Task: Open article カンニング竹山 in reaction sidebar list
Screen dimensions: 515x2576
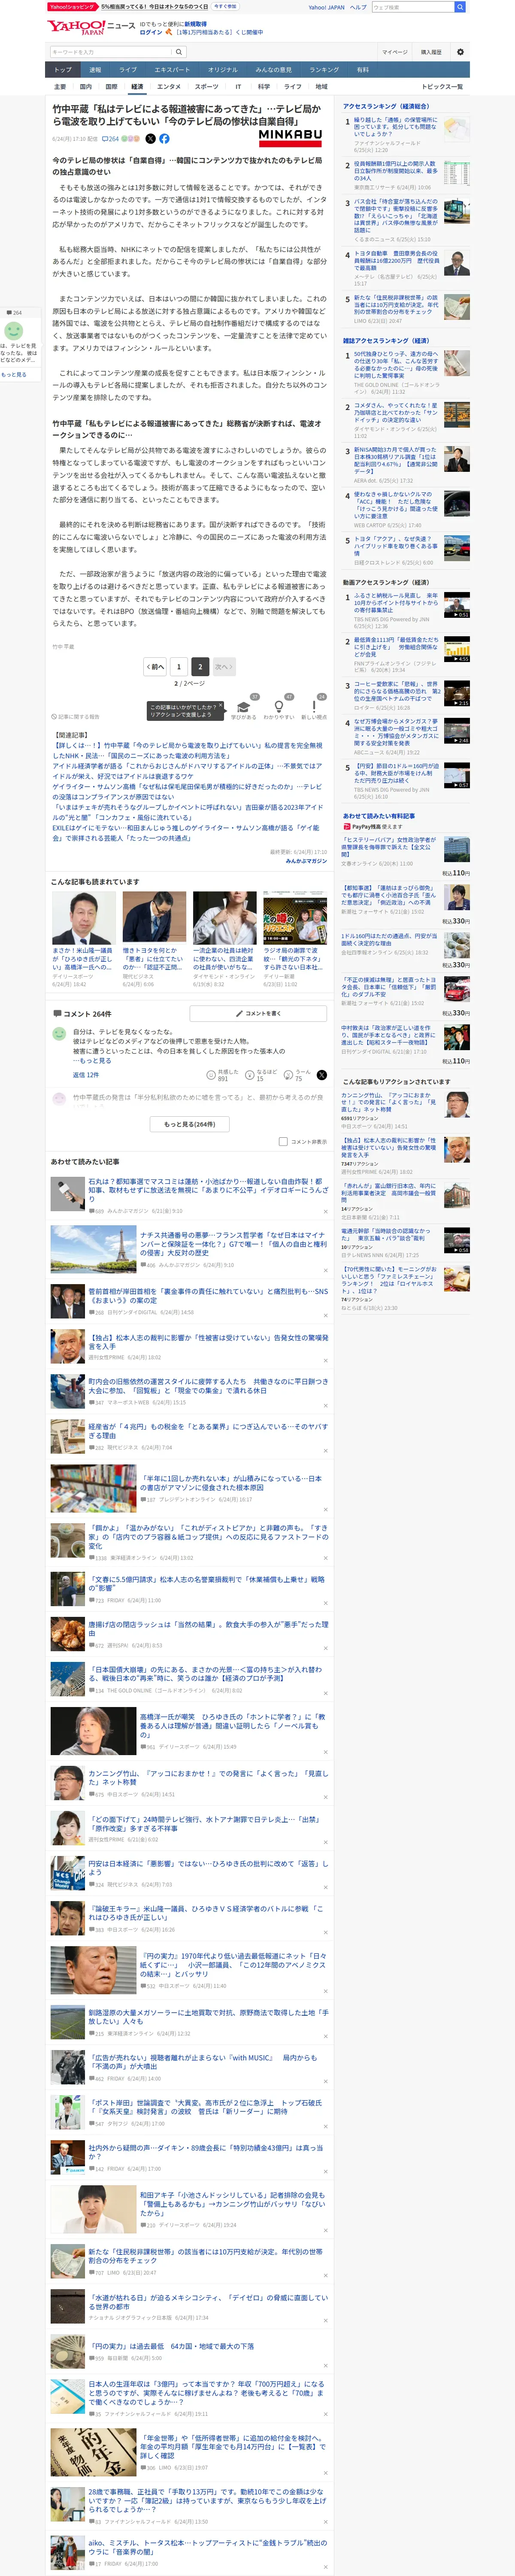Action: pyautogui.click(x=389, y=1102)
